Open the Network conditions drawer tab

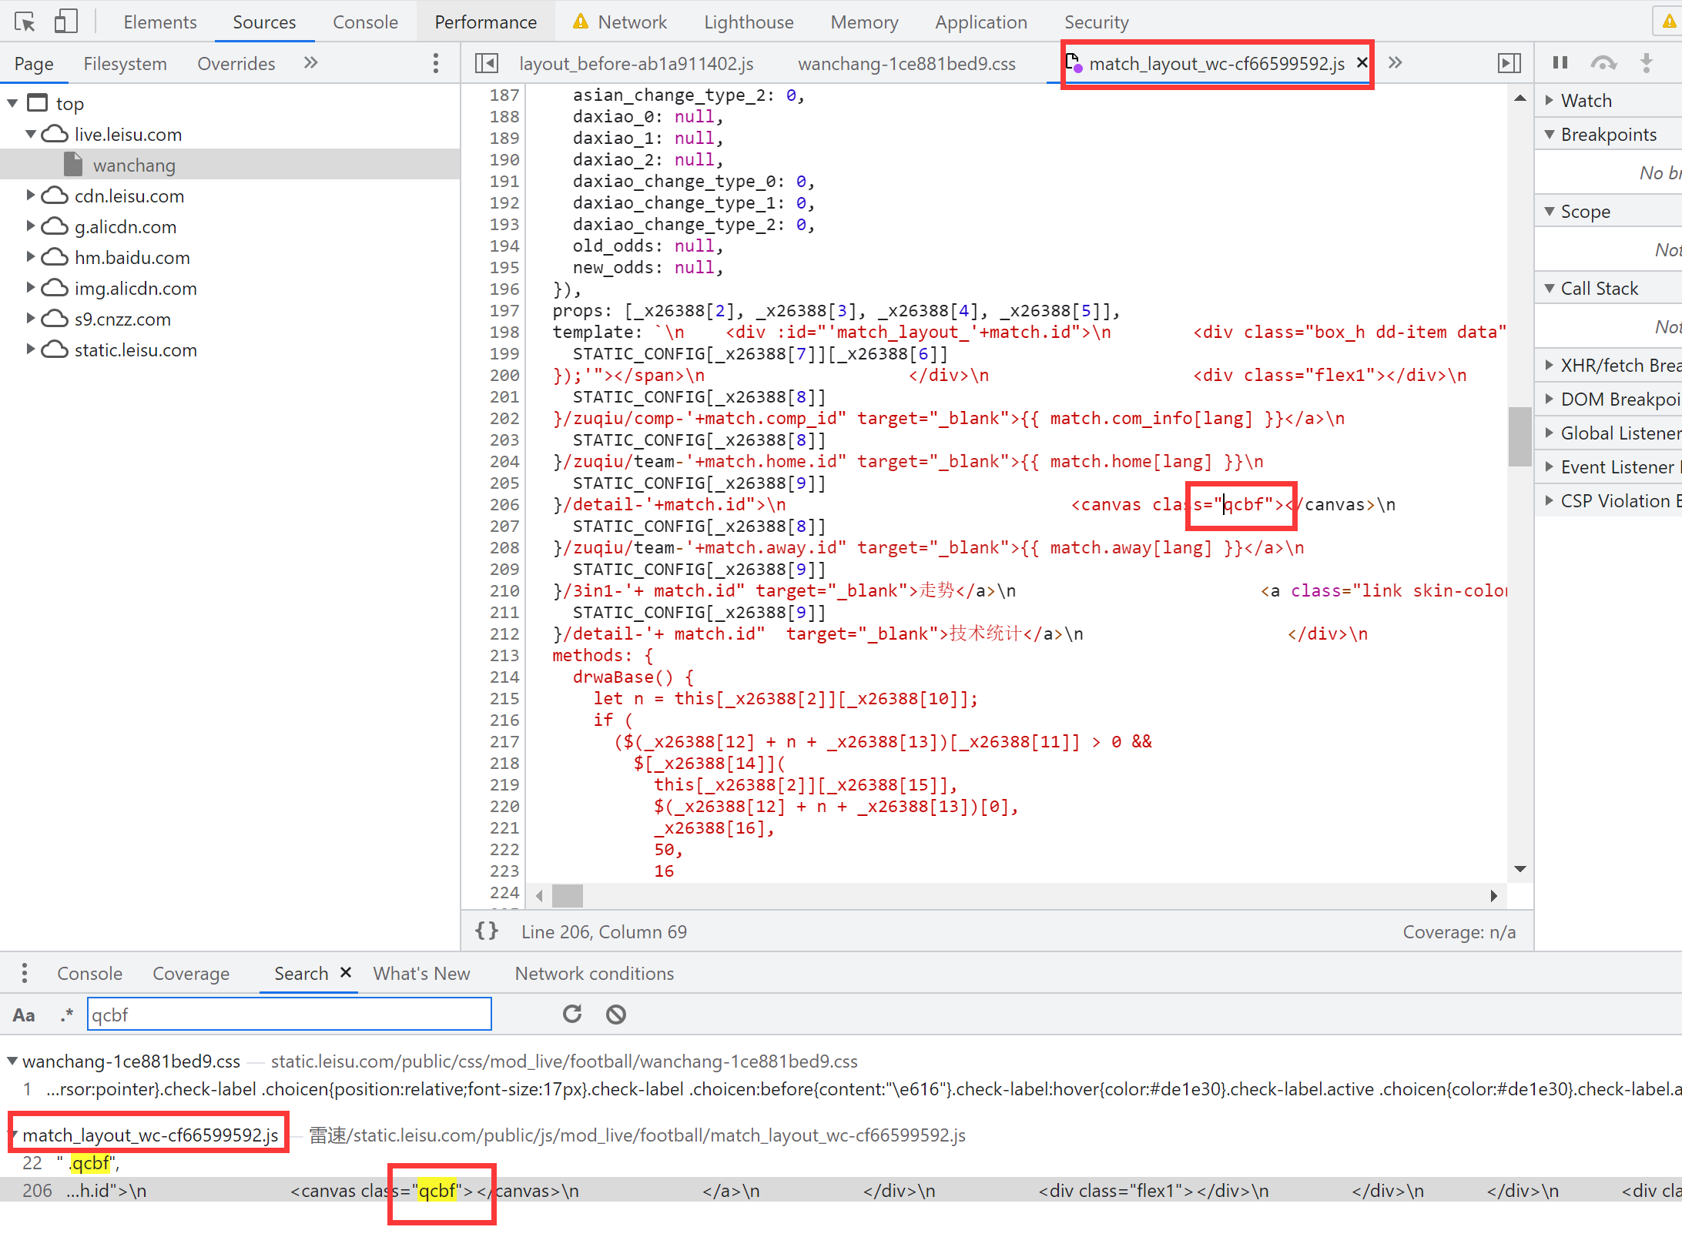tap(594, 973)
